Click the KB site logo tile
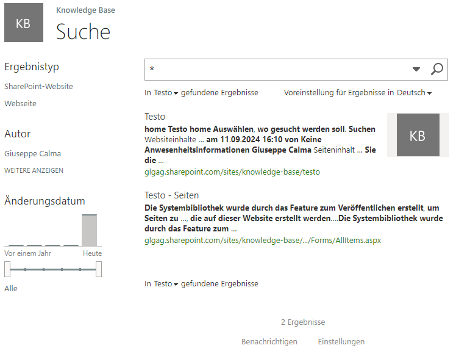Image resolution: width=470 pixels, height=359 pixels. (x=24, y=23)
